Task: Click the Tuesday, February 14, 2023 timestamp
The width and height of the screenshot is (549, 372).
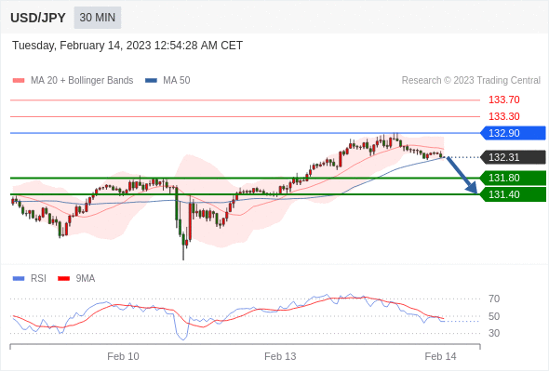Action: click(x=127, y=46)
